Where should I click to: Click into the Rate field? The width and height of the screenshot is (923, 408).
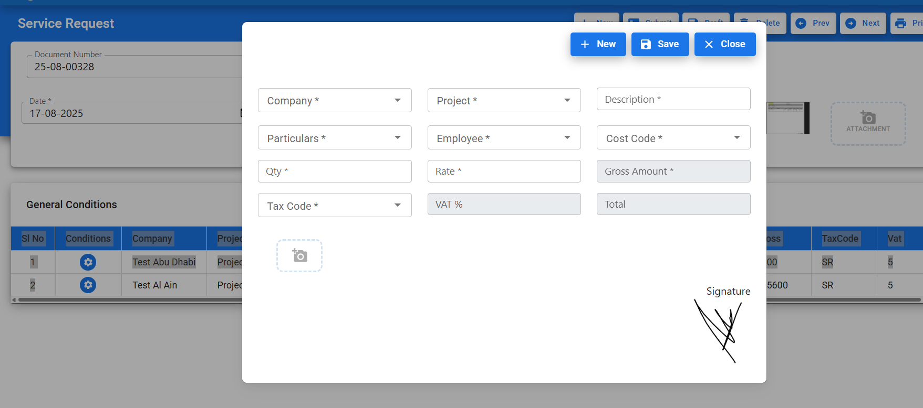click(504, 171)
